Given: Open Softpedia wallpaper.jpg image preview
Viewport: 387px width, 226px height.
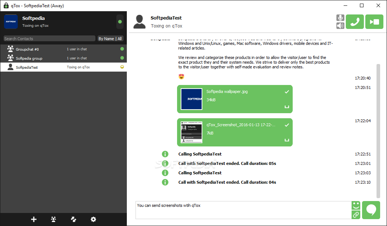Looking at the screenshot, I should tap(192, 99).
